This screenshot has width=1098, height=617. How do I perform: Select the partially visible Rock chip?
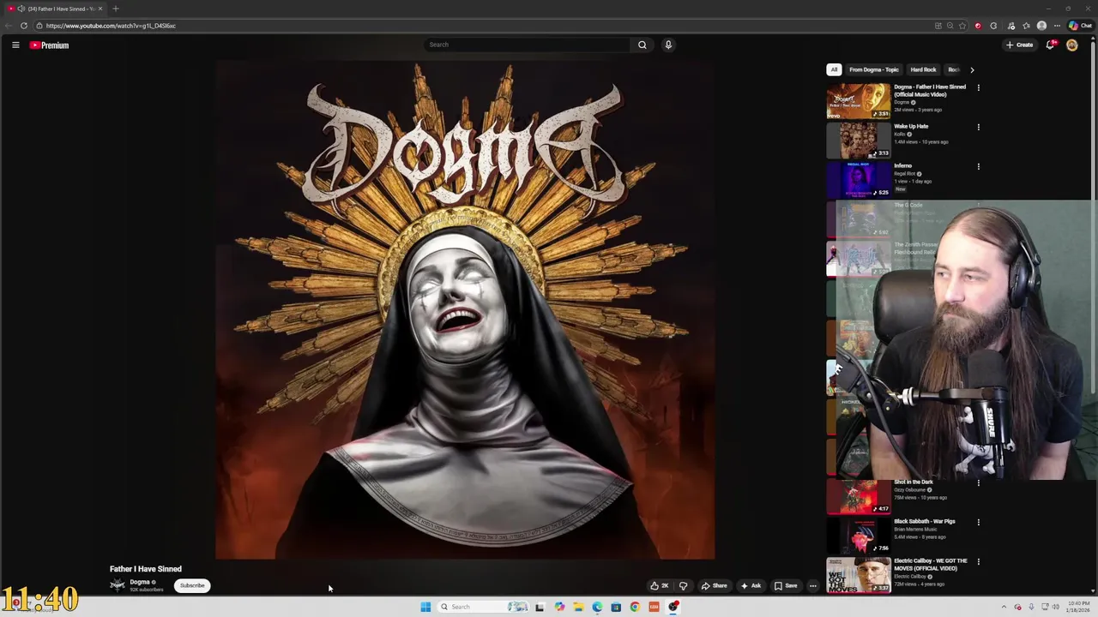[x=952, y=69]
